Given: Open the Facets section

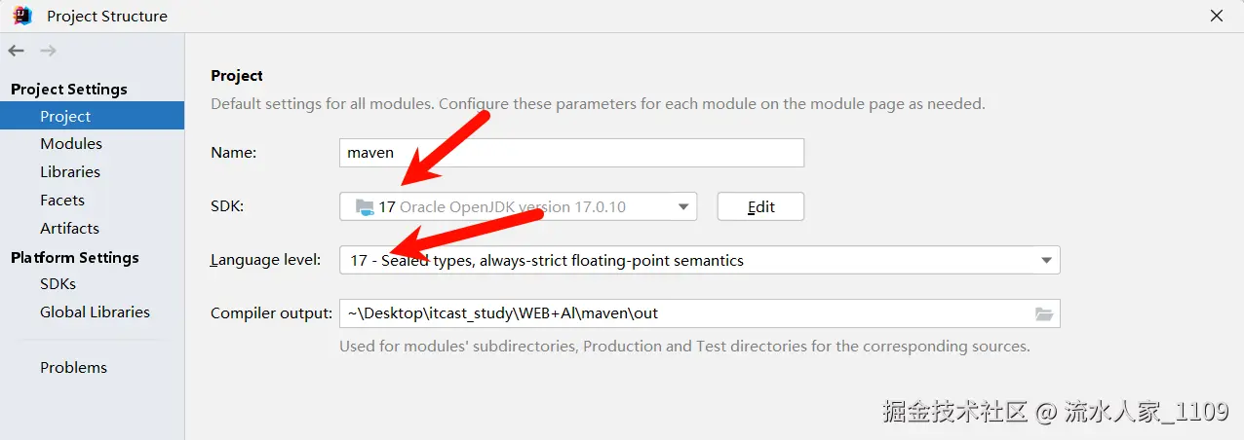Looking at the screenshot, I should [62, 200].
